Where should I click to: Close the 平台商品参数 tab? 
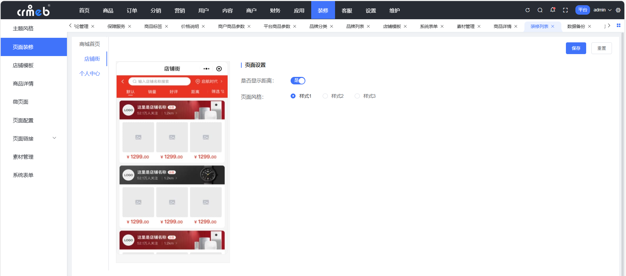(x=295, y=26)
